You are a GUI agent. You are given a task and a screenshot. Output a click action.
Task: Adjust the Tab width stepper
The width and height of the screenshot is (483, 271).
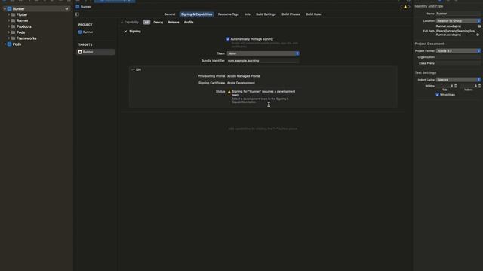tap(456, 86)
